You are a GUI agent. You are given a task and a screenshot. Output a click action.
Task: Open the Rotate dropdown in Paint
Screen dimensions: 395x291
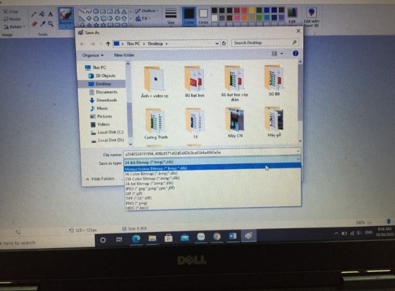point(15,26)
